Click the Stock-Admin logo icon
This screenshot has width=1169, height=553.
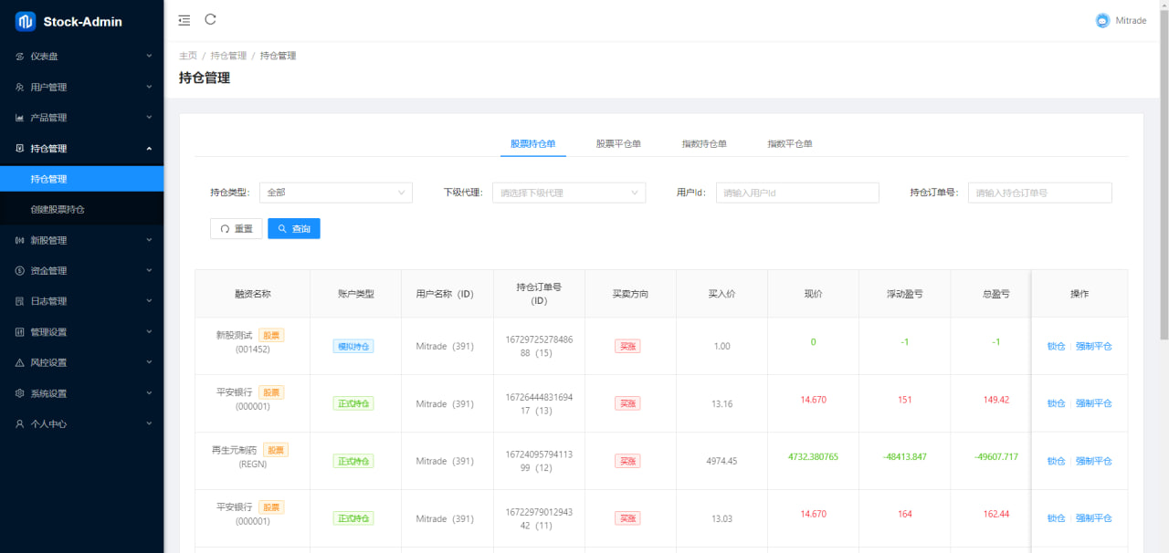coord(25,21)
